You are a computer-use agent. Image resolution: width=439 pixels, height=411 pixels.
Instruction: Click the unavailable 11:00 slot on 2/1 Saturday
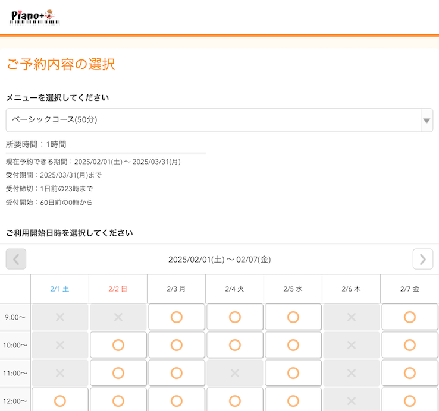[60, 373]
